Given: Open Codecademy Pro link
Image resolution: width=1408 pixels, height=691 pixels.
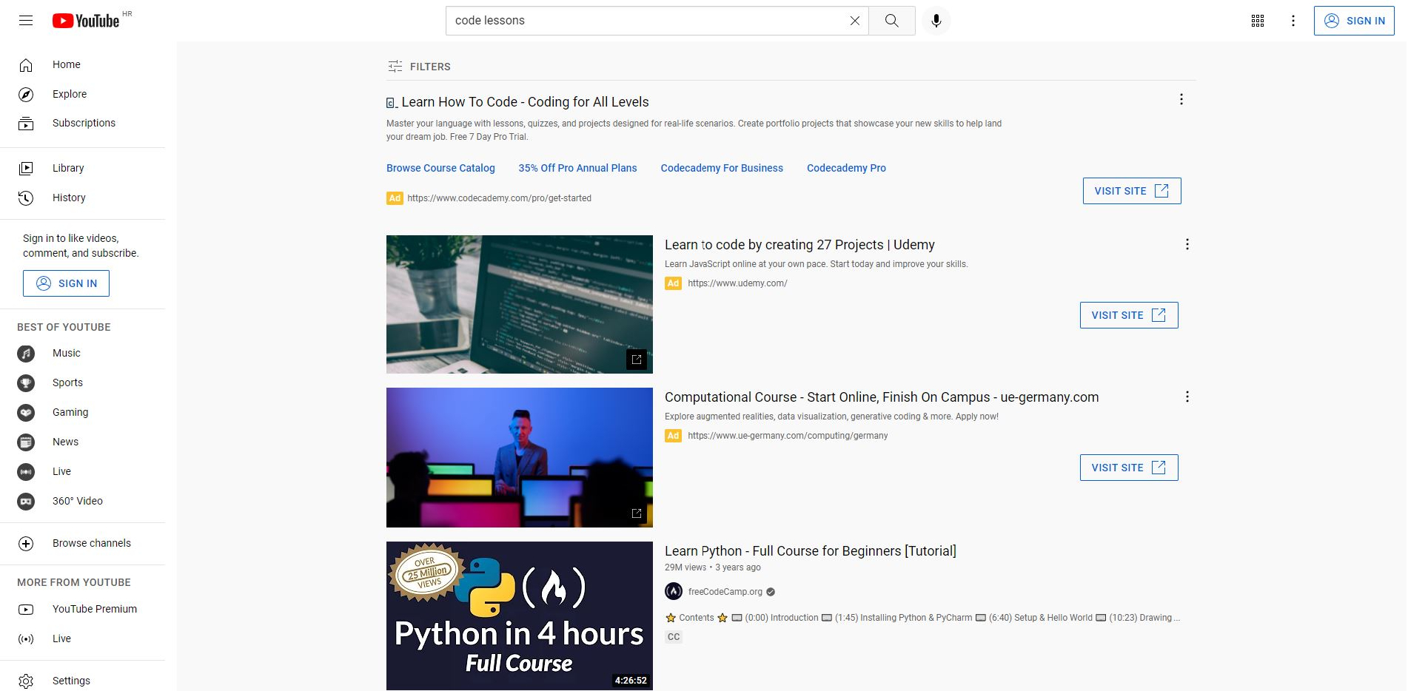Looking at the screenshot, I should (x=846, y=168).
